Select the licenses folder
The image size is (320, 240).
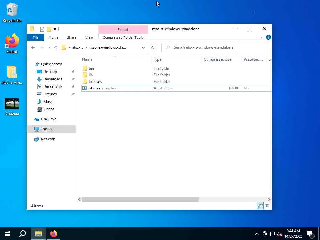click(x=95, y=82)
